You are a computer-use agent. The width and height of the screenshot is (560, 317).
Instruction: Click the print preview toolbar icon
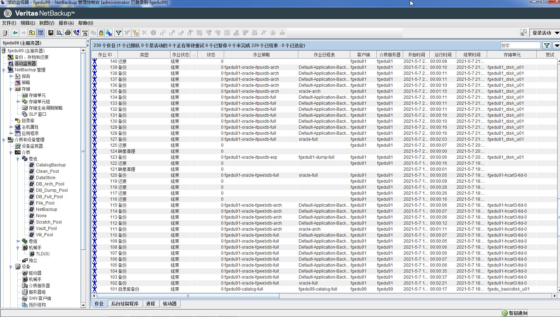59,33
